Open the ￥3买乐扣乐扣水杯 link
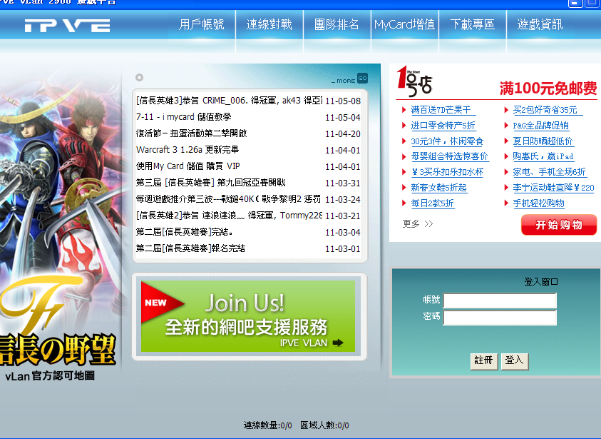601x439 pixels. 447,172
